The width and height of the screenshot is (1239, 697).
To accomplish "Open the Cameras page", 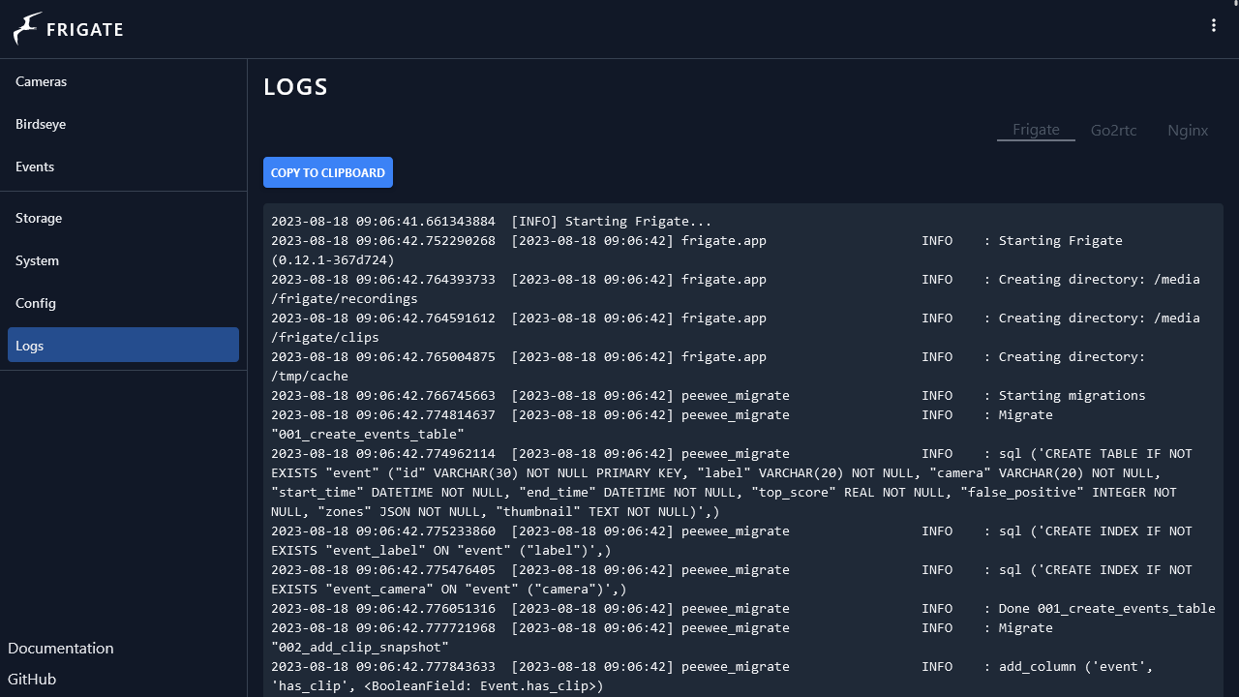I will pos(42,81).
